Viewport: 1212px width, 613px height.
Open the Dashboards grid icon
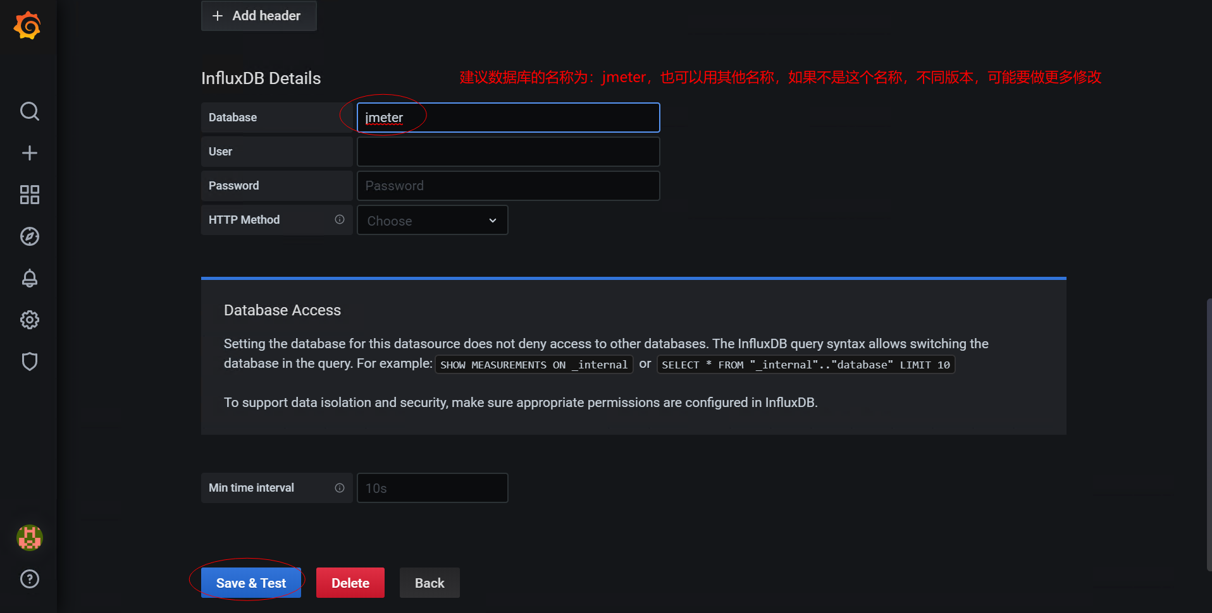click(29, 195)
